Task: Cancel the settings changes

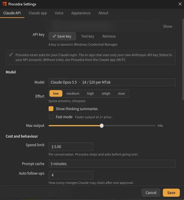Action: 151,193
